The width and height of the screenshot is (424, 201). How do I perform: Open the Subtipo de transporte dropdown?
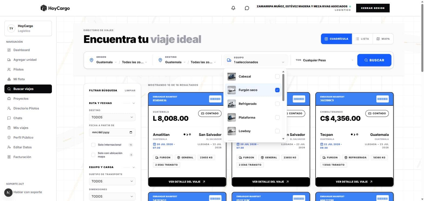click(112, 181)
